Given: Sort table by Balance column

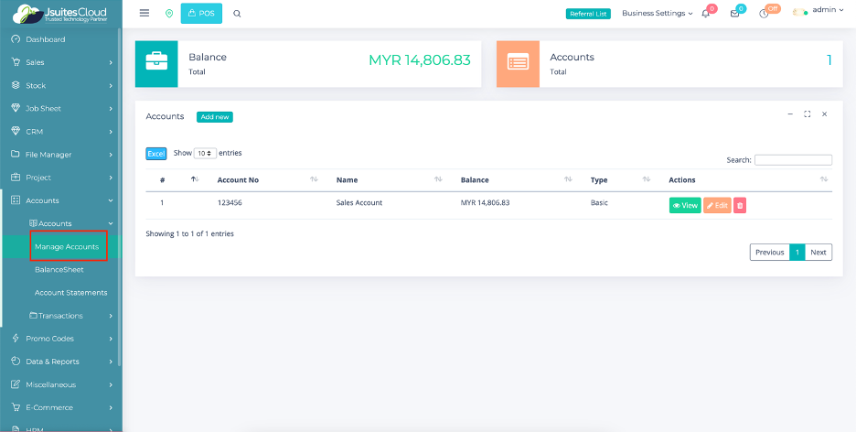Looking at the screenshot, I should [x=475, y=180].
